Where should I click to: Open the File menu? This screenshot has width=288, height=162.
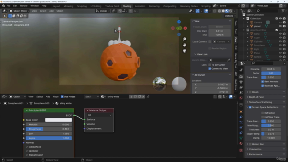tap(9, 6)
